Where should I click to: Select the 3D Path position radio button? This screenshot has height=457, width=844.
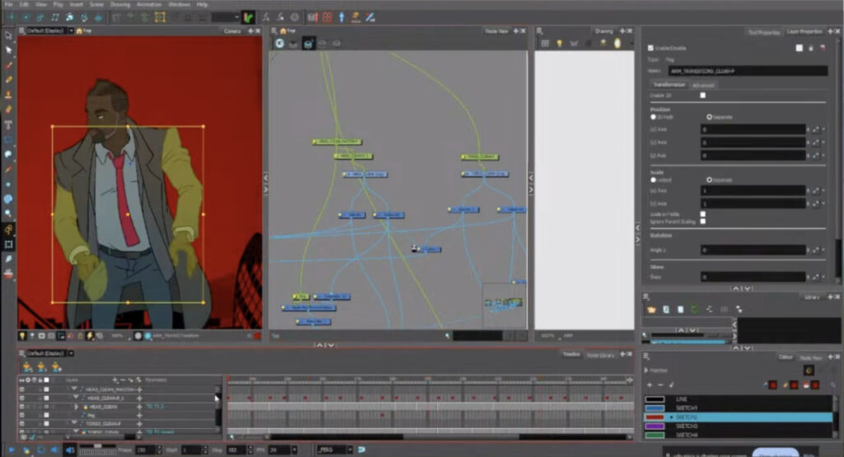point(653,117)
